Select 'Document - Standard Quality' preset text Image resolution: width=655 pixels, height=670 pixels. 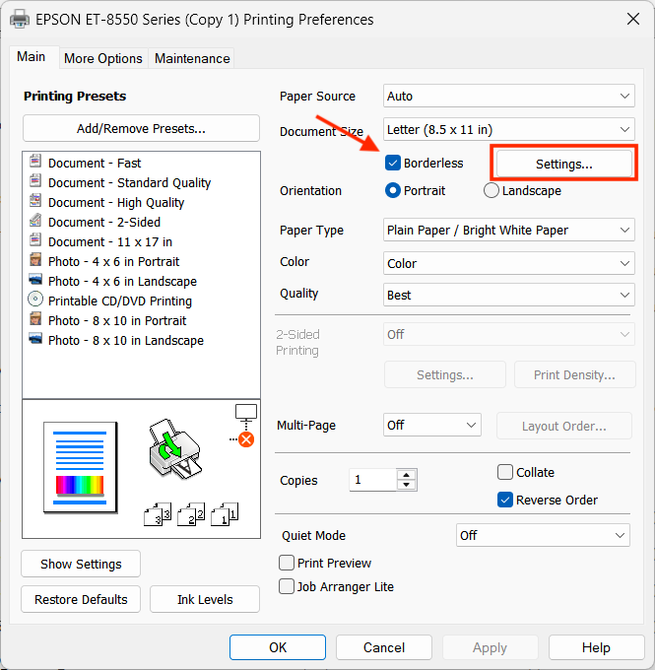click(x=129, y=182)
